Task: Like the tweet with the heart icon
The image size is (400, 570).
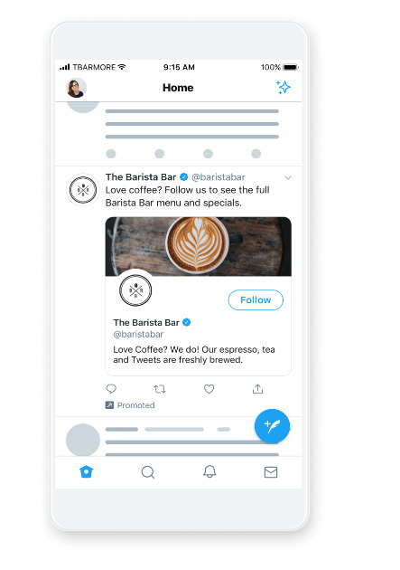Action: tap(209, 389)
